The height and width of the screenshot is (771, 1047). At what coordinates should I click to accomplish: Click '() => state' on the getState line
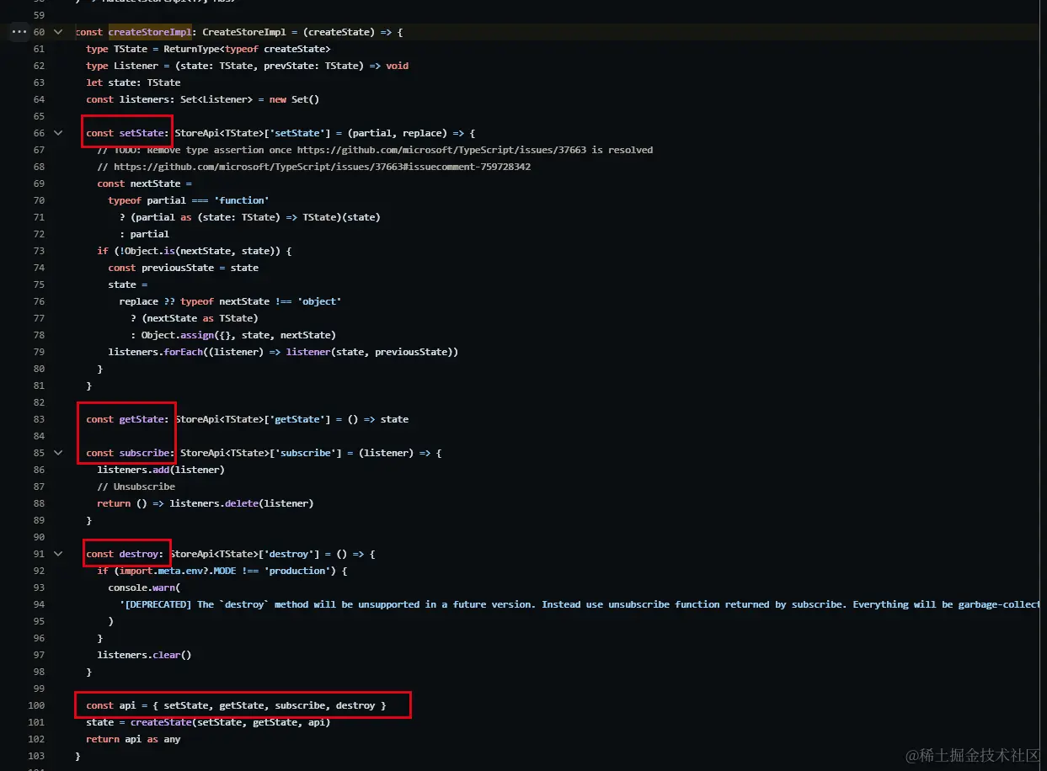point(378,419)
